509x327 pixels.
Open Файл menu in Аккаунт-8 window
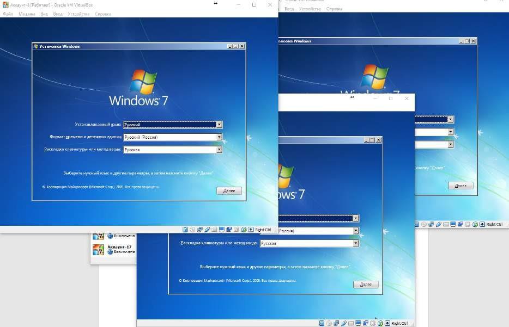pyautogui.click(x=8, y=14)
